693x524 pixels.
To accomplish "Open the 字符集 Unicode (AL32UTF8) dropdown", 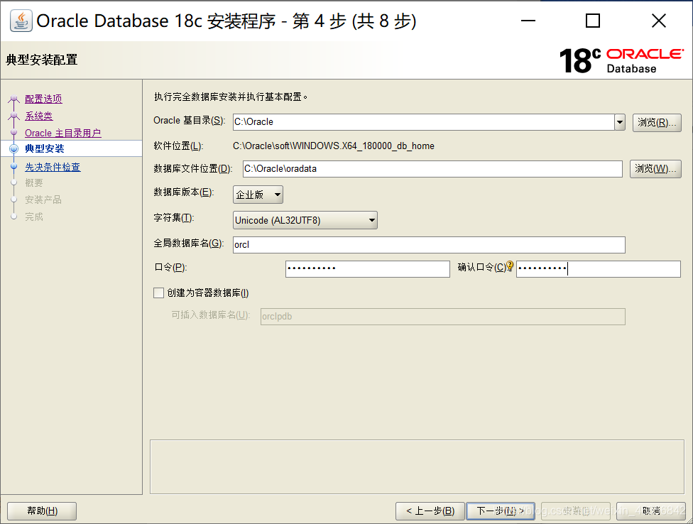I will [305, 220].
